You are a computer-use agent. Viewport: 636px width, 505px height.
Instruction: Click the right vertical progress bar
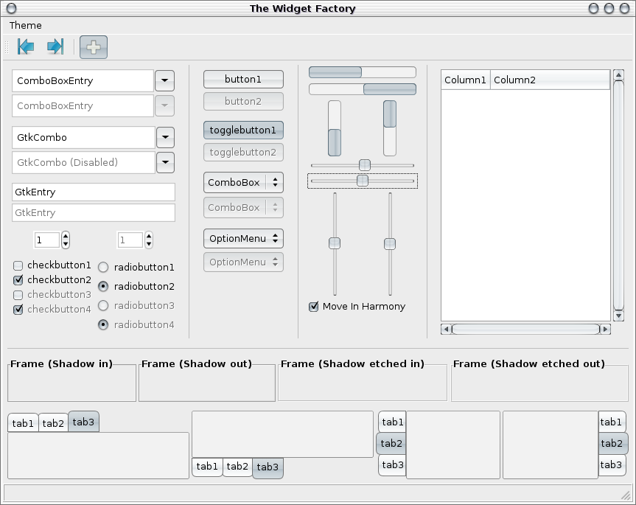pos(390,128)
